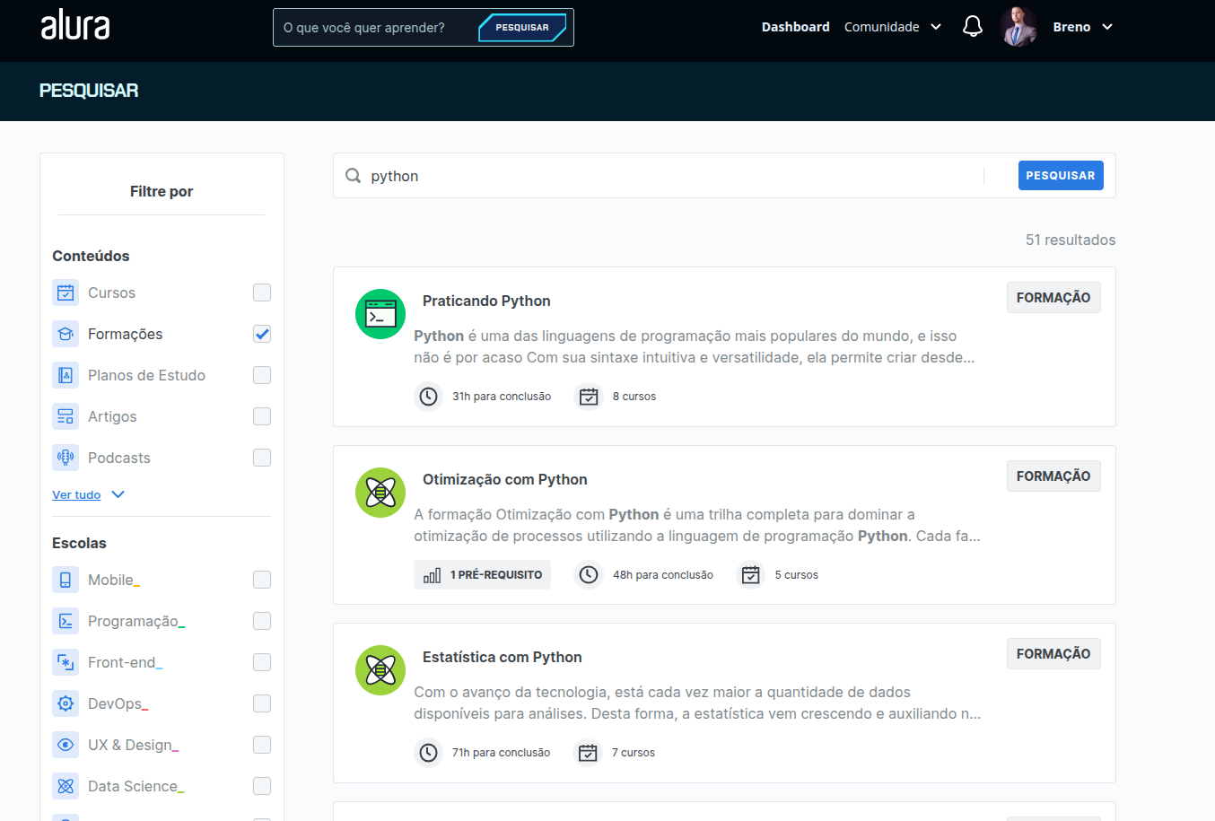Screen dimensions: 1215x821
Task: Click '51 resultados' count text
Action: point(1071,240)
